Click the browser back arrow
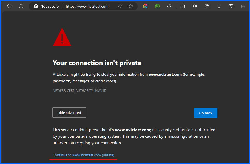250x164 pixels. 9,6
